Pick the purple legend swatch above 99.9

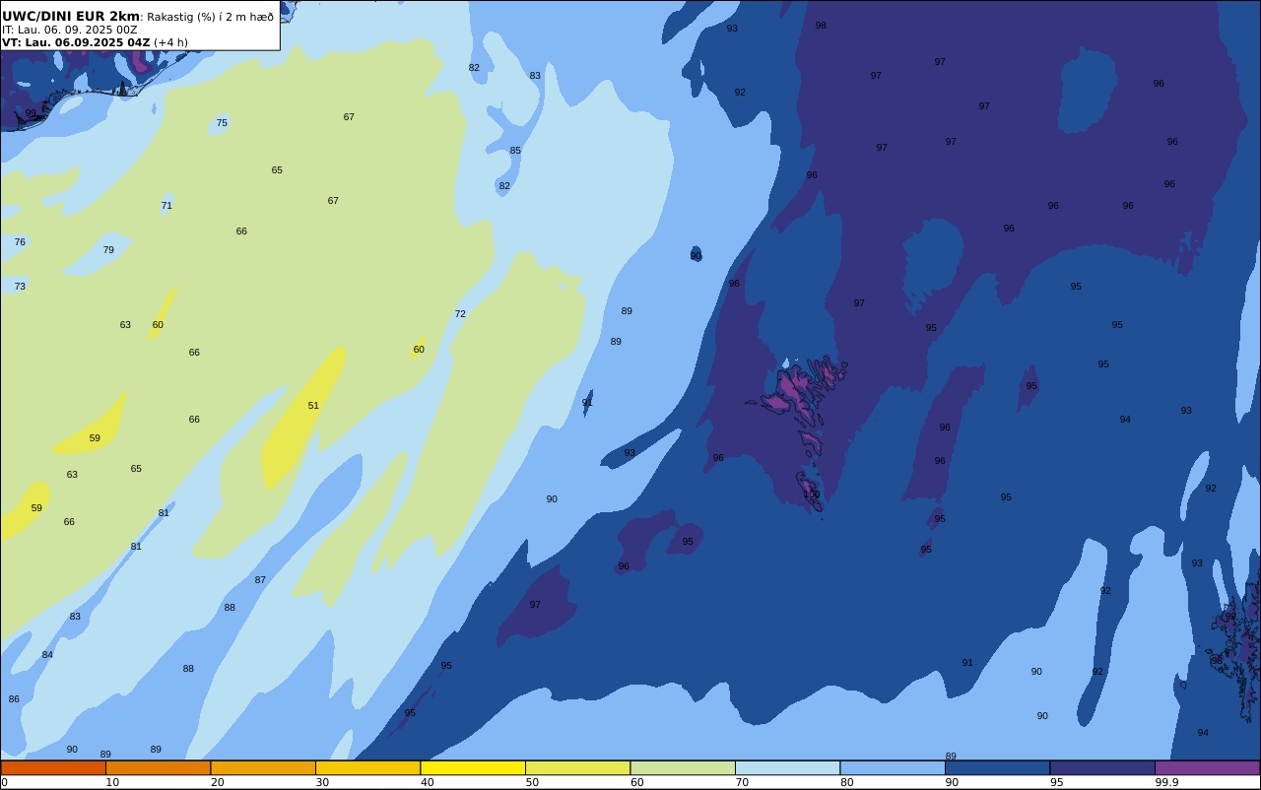pyautogui.click(x=1207, y=767)
